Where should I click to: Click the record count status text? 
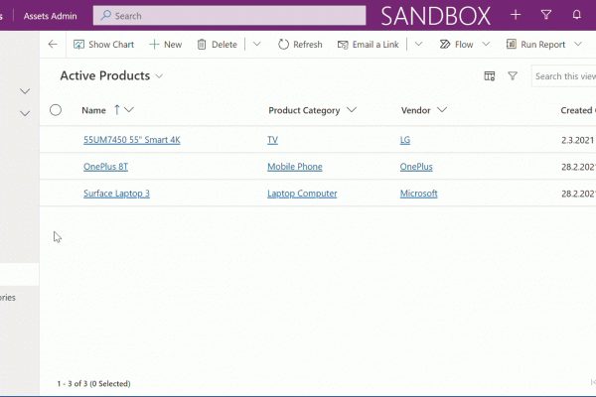94,384
